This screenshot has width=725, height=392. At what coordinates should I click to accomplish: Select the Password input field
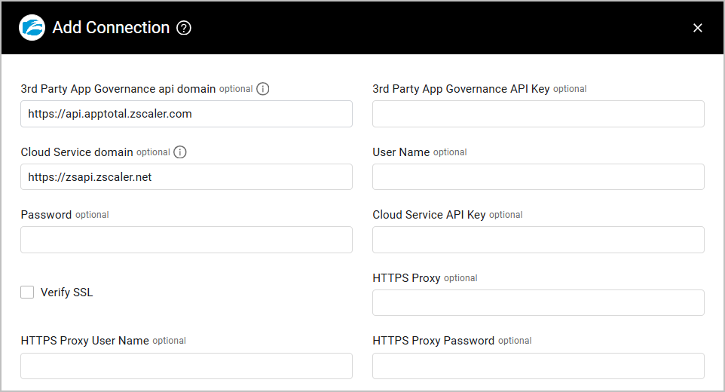click(186, 240)
